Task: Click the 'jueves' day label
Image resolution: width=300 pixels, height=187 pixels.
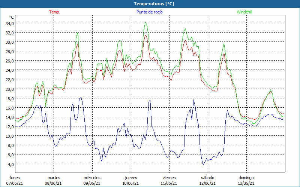Action: click(x=131, y=178)
